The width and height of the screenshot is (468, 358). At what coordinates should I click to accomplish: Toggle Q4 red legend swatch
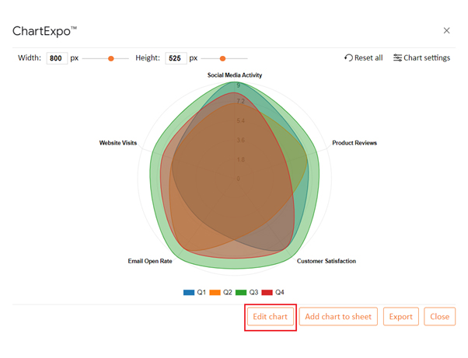point(267,293)
